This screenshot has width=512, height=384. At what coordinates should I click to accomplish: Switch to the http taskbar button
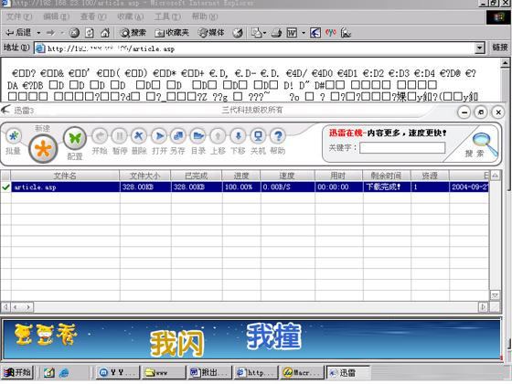256,373
